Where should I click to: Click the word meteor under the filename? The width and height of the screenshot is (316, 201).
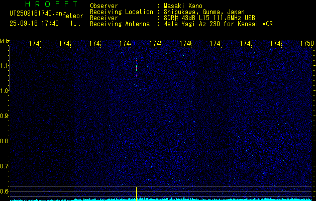pyautogui.click(x=73, y=16)
